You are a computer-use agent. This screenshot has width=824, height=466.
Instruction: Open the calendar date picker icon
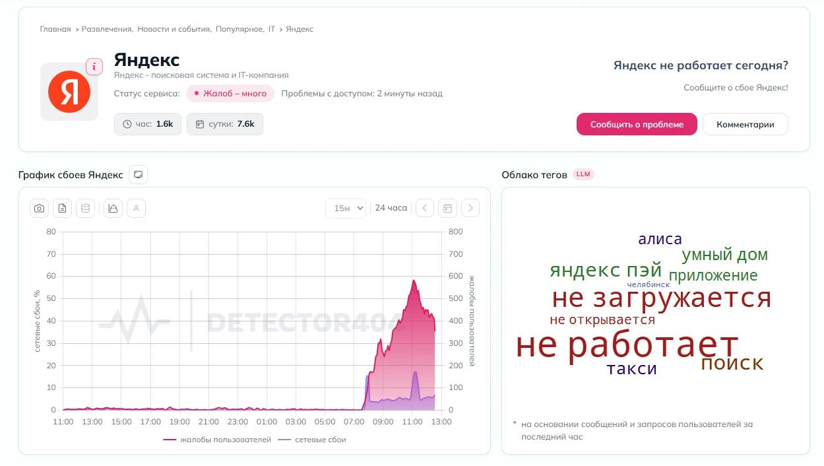point(447,208)
